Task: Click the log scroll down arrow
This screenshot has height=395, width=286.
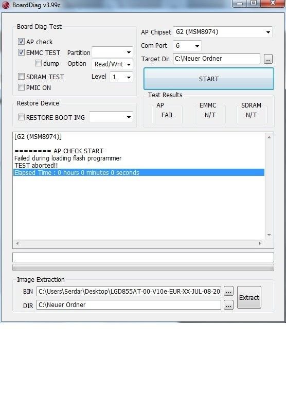Action: [x=269, y=235]
